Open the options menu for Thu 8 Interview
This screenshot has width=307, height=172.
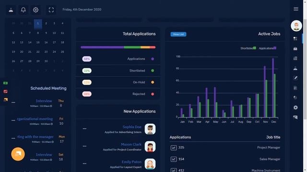[x=13, y=102]
